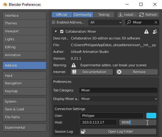Open Save & Load preferences

(x=24, y=109)
